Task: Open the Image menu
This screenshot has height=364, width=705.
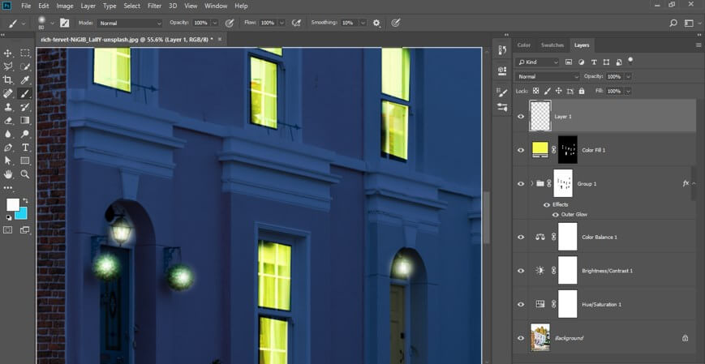Action: [65, 6]
